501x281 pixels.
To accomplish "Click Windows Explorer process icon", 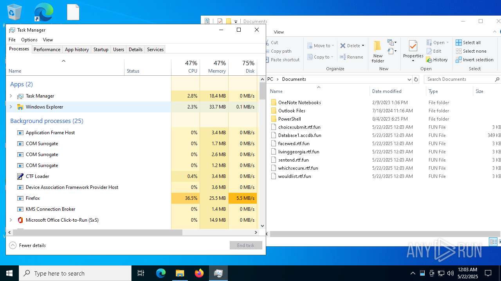I will click(20, 107).
